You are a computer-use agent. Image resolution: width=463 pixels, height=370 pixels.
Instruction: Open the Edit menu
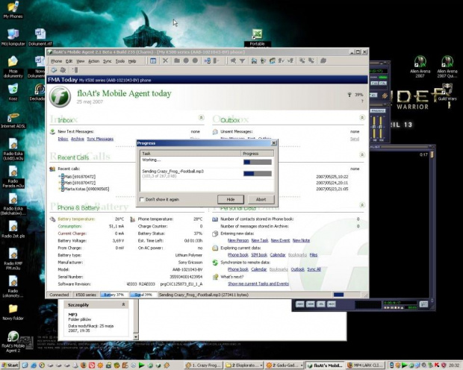[69, 61]
